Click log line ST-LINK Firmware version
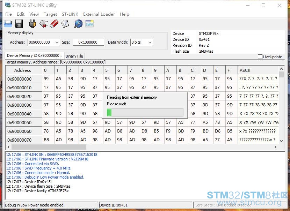The width and height of the screenshot is (290, 211). click(x=47, y=159)
